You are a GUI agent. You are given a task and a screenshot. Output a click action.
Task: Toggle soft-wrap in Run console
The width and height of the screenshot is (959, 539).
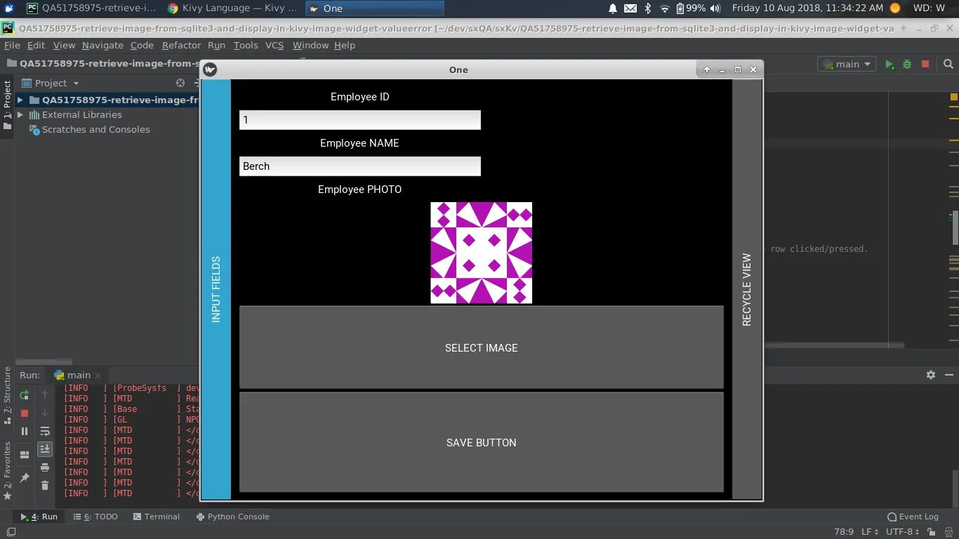tap(45, 432)
